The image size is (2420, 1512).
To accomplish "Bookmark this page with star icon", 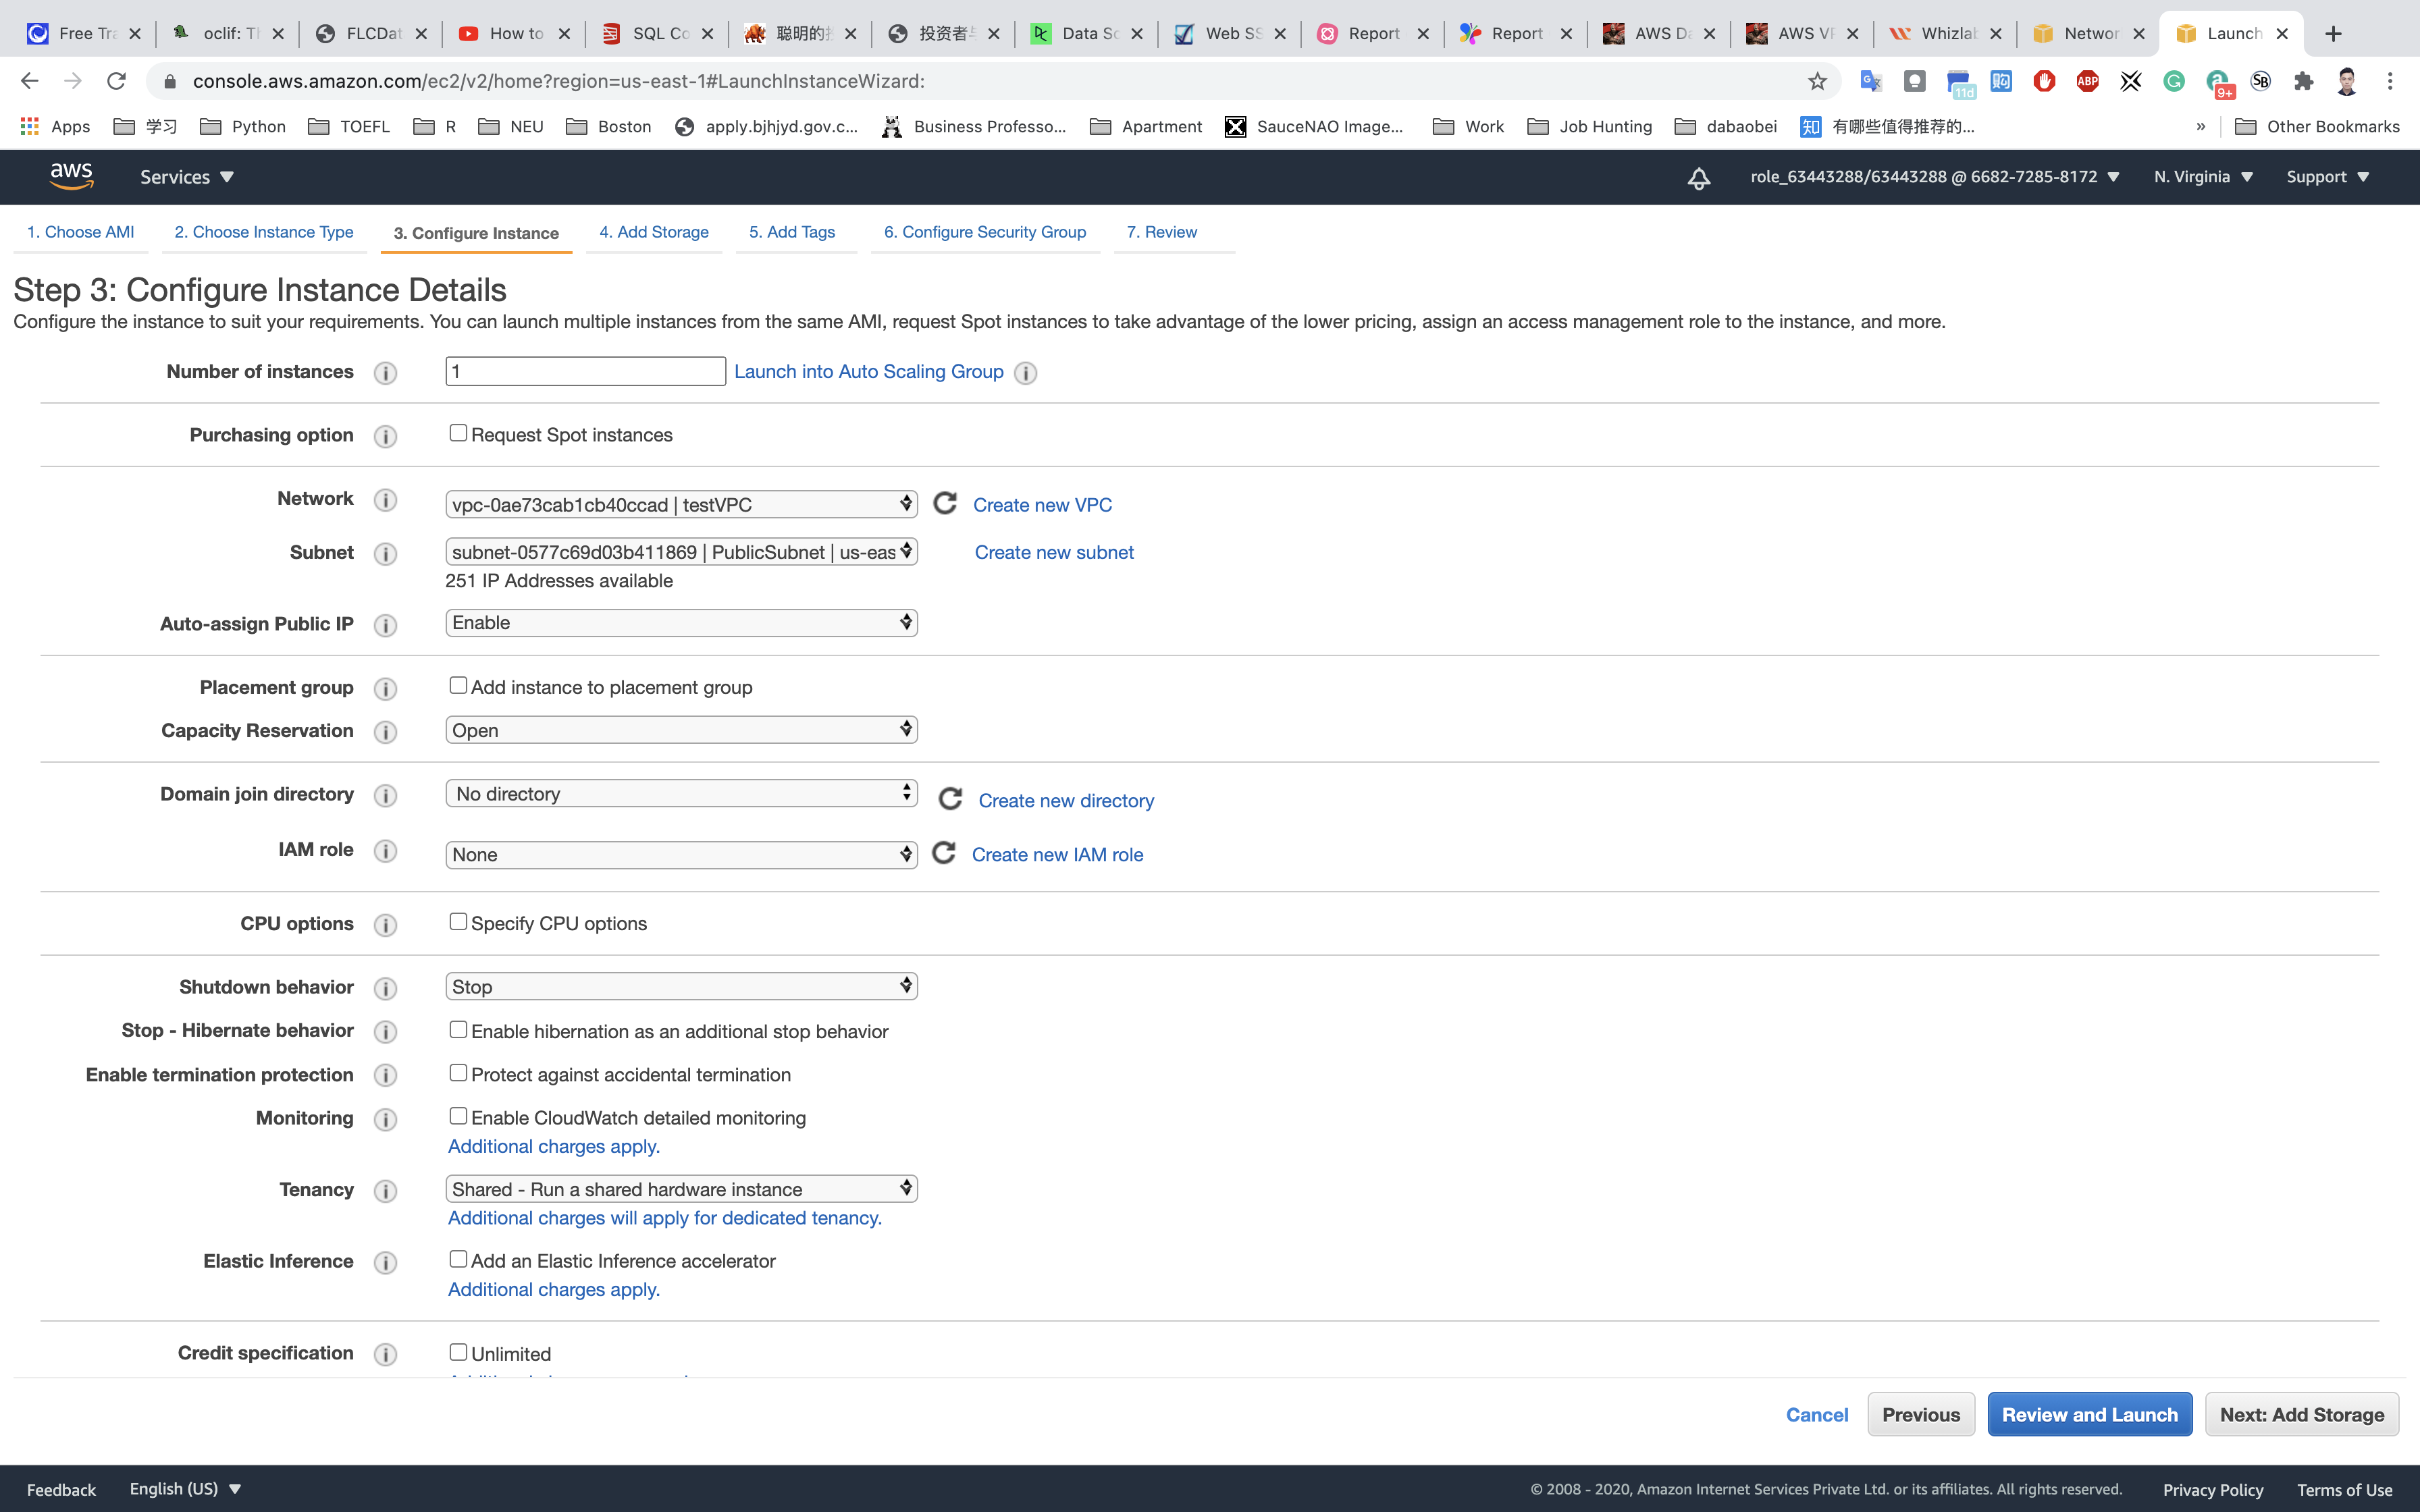I will [x=1817, y=81].
